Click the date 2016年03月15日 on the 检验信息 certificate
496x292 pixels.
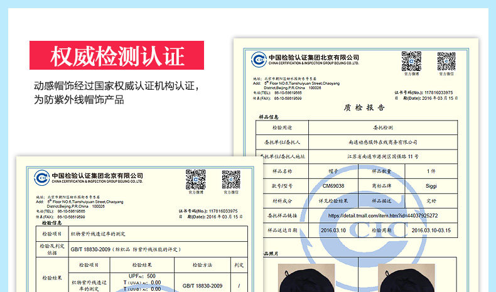pyautogui.click(x=224, y=217)
